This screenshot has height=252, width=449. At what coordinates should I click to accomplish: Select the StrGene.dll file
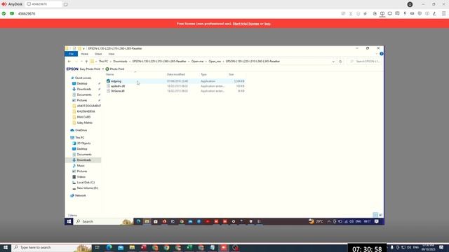[x=117, y=91]
